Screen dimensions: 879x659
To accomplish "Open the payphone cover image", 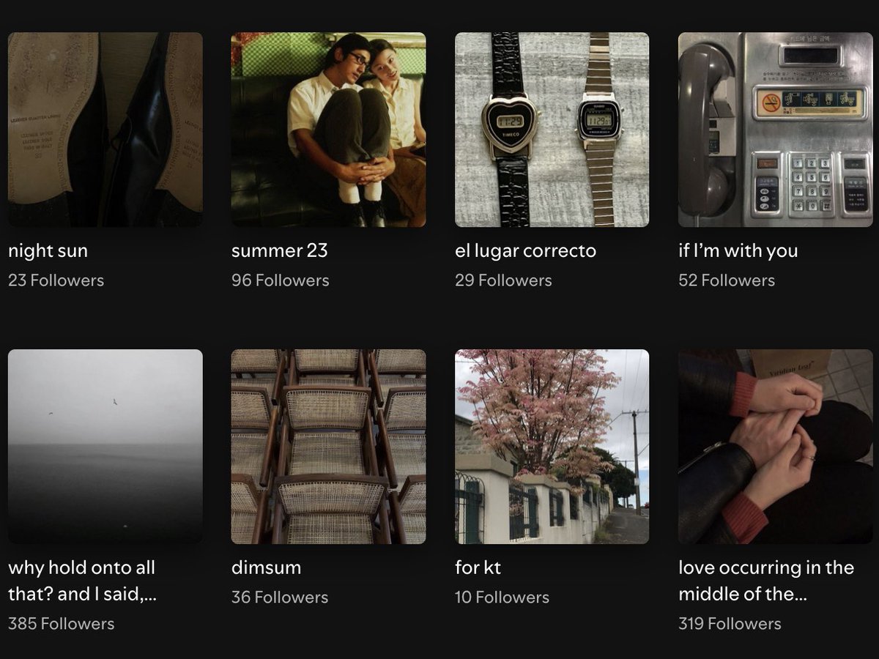I will coord(775,130).
